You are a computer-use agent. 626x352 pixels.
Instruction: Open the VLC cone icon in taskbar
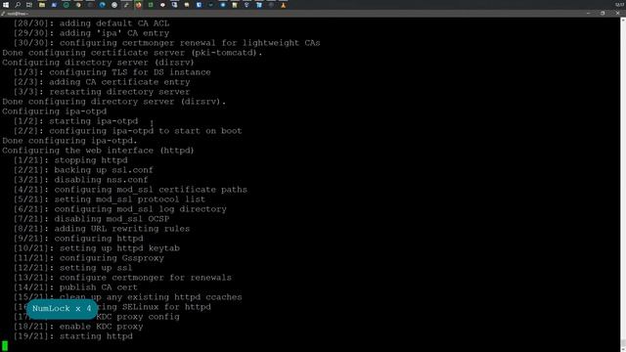click(283, 5)
